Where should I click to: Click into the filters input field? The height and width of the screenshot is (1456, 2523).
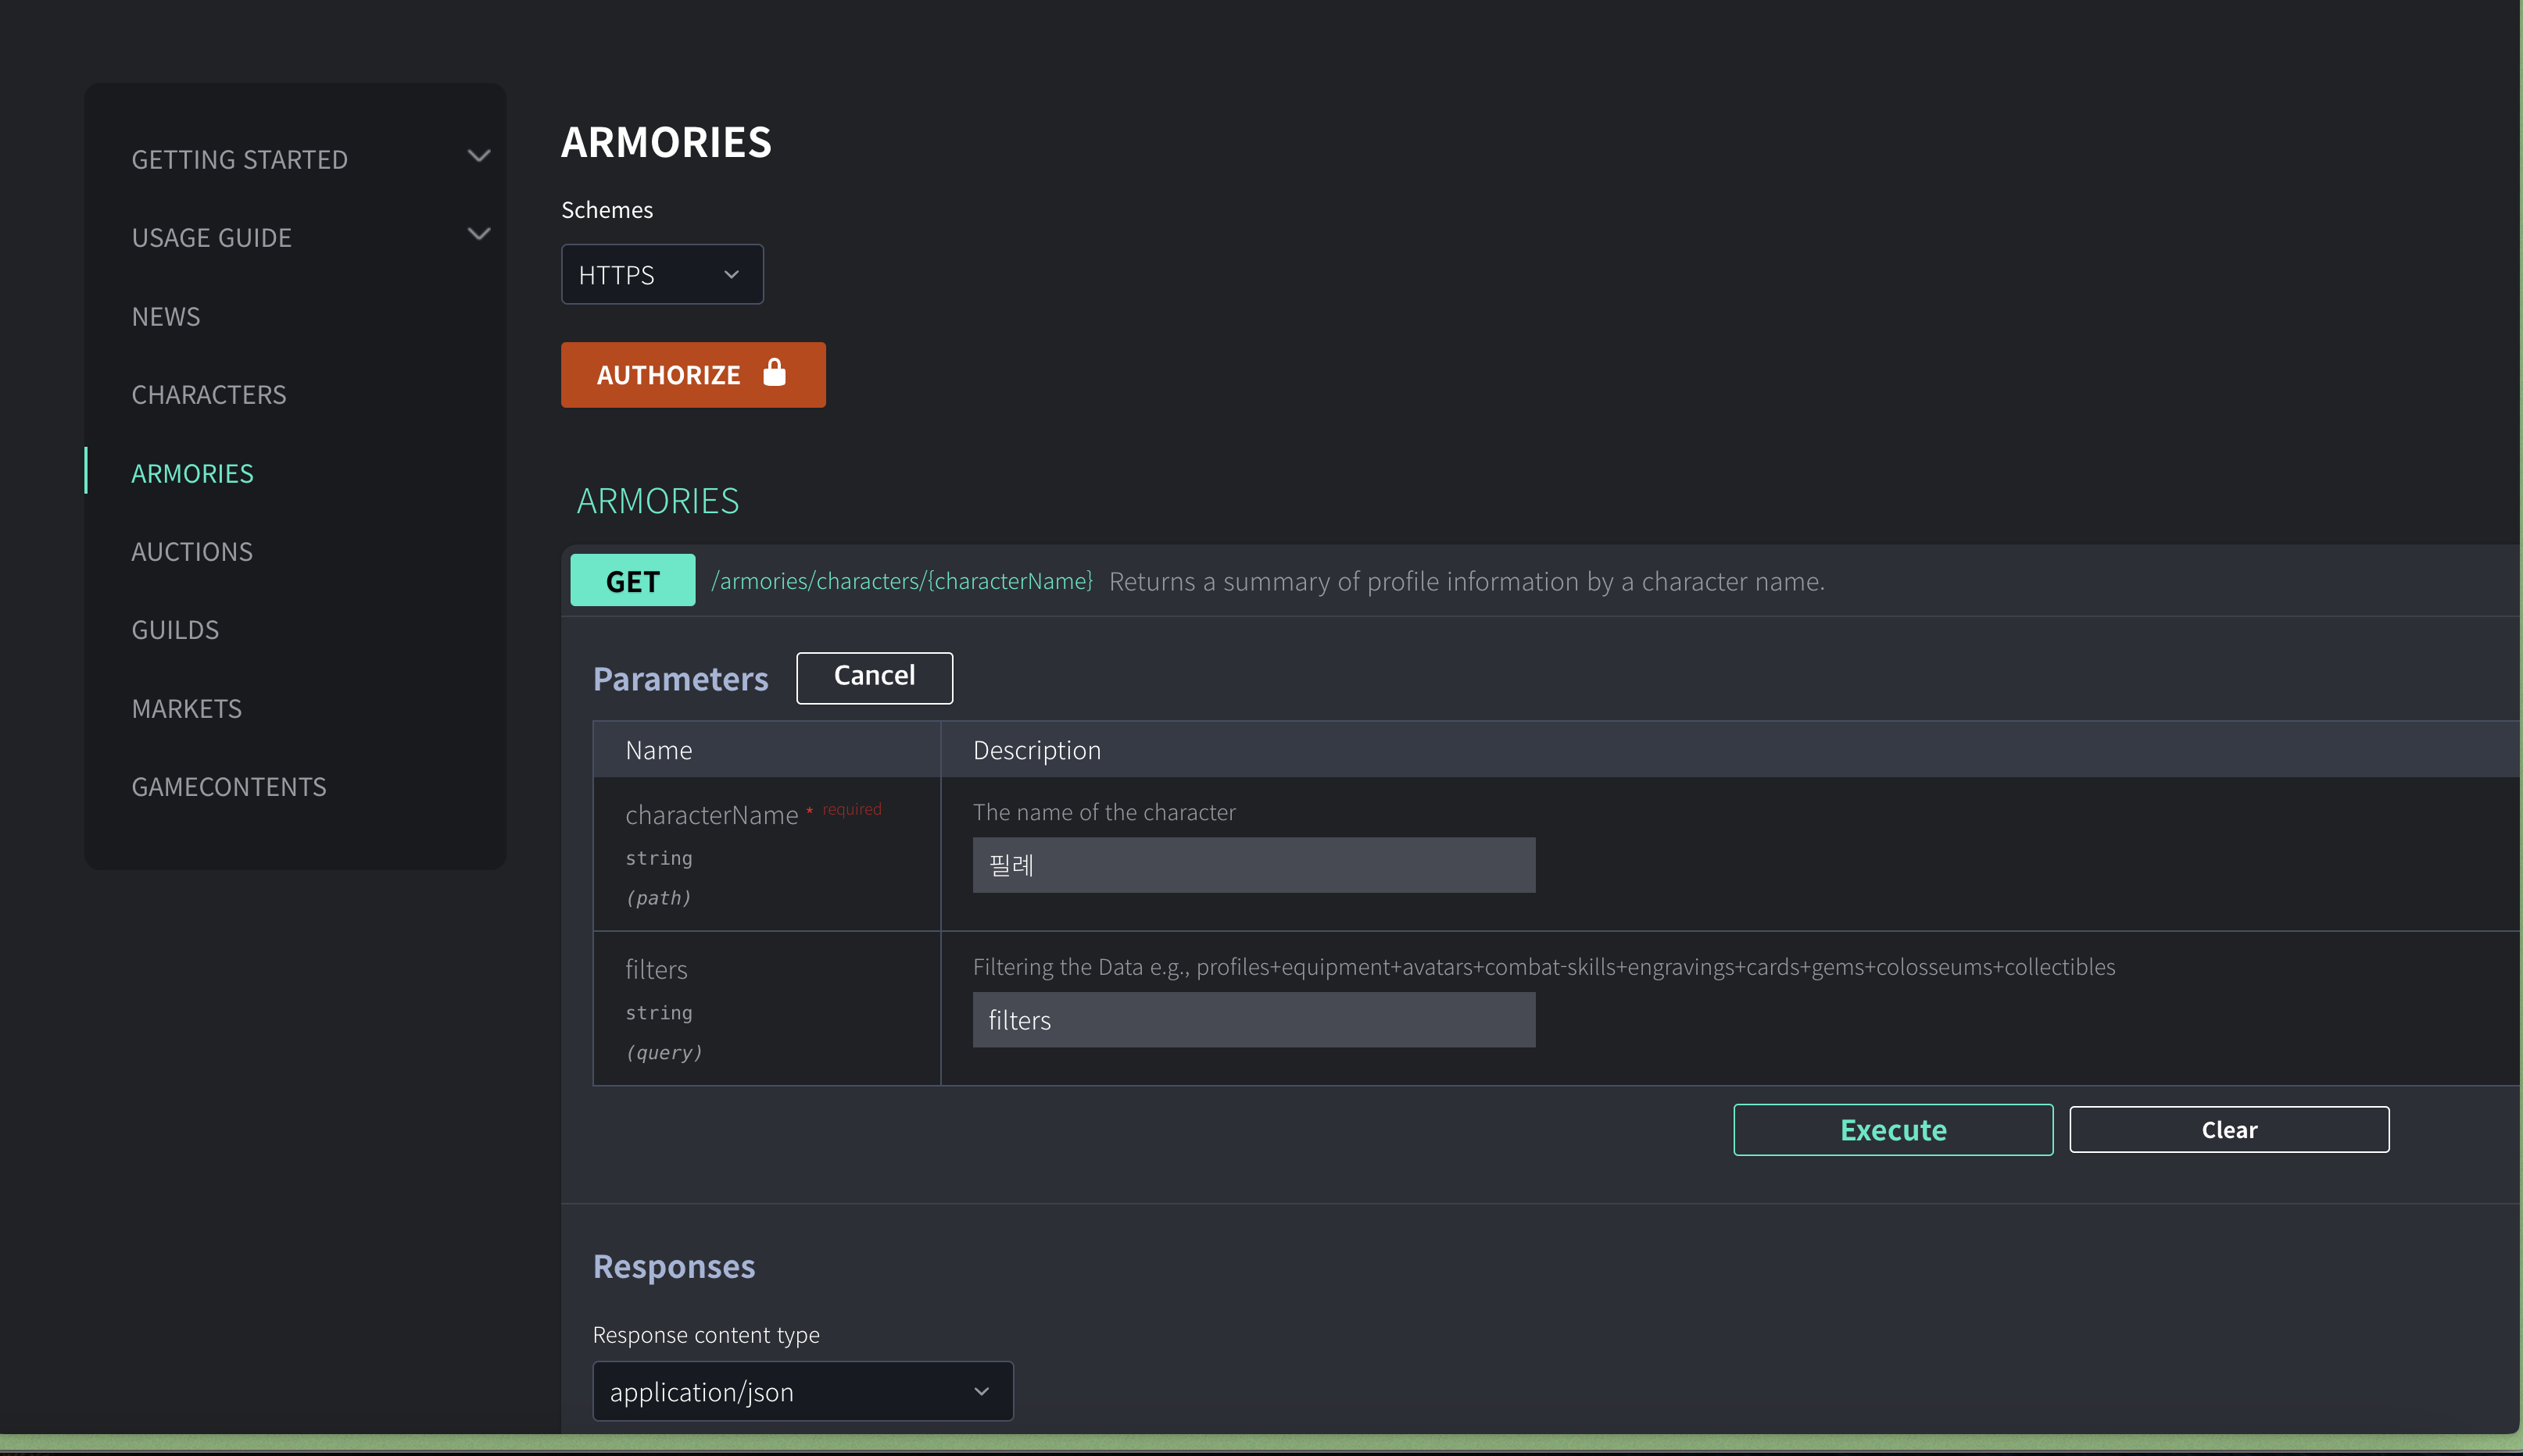tap(1254, 1020)
